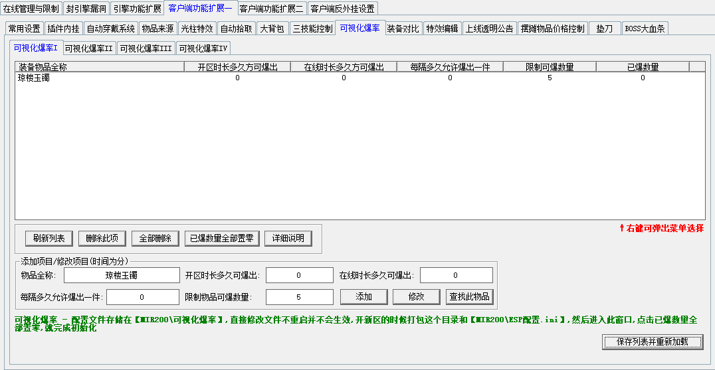Click 全部删除 button

click(x=155, y=238)
